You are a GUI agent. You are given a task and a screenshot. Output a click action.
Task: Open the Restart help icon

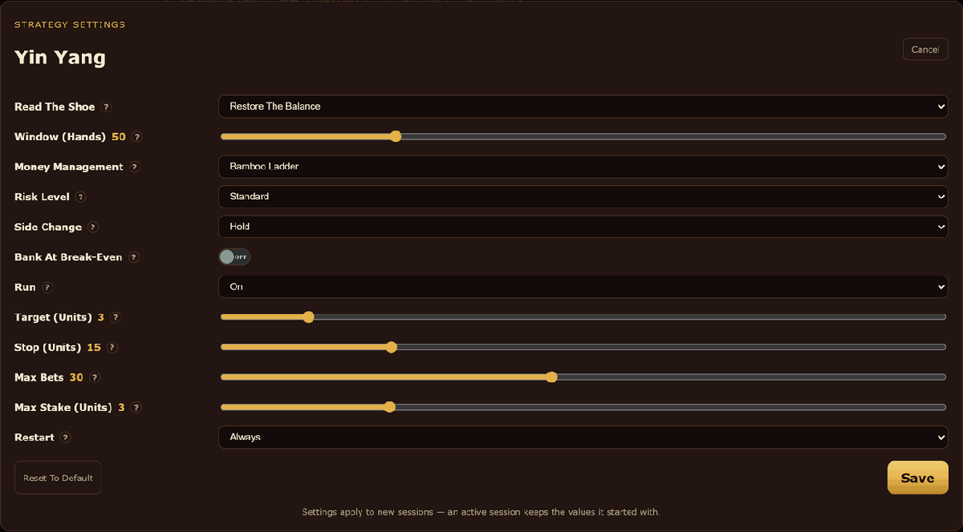click(66, 437)
